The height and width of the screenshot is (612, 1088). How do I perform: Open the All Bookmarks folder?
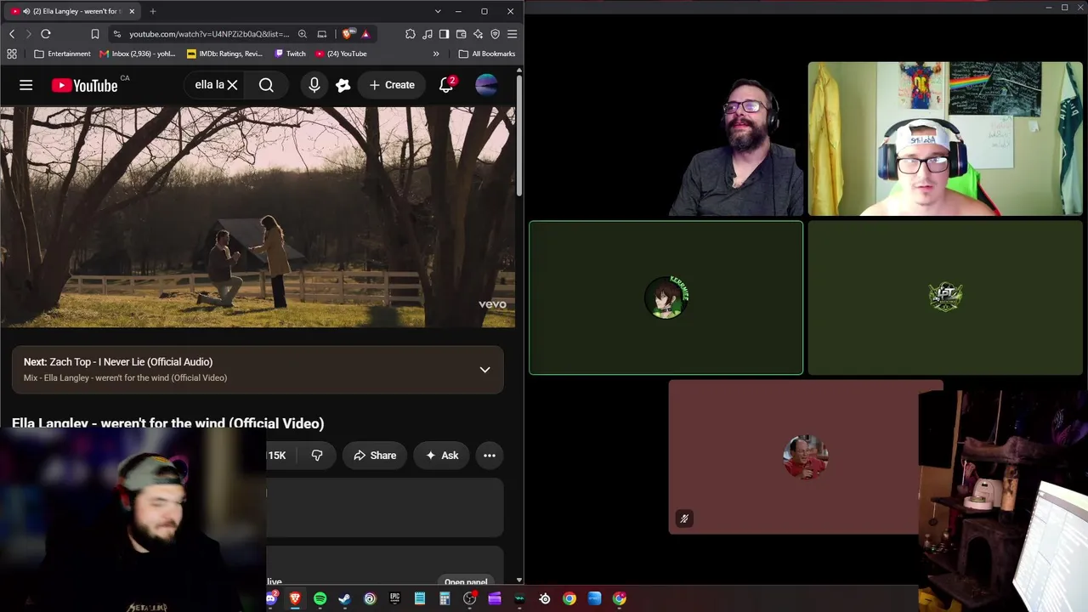coord(487,54)
